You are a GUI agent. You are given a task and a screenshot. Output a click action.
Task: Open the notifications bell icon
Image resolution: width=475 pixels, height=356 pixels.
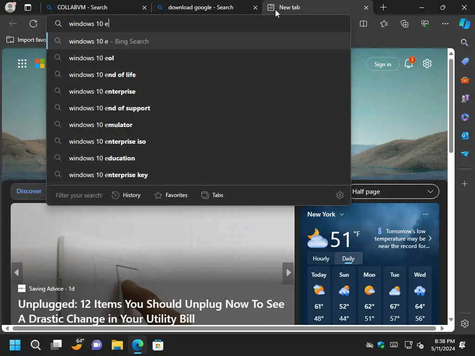tap(409, 63)
